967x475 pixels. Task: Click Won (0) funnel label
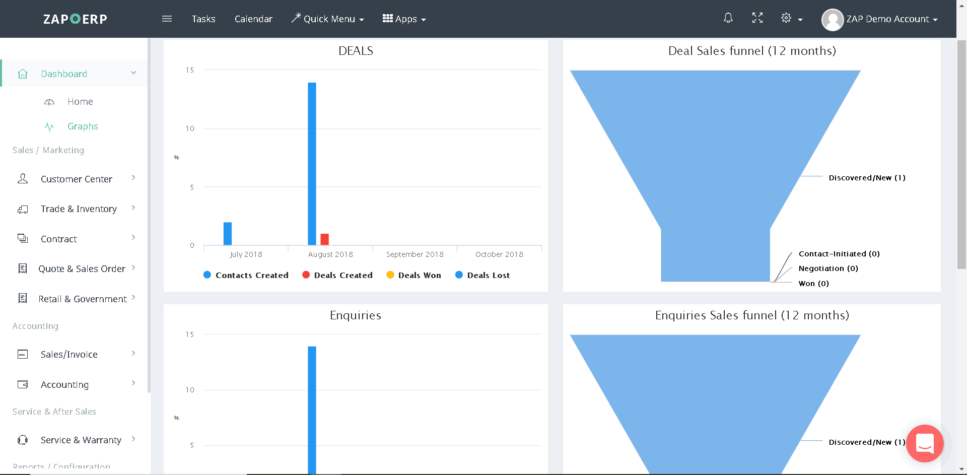coord(814,284)
